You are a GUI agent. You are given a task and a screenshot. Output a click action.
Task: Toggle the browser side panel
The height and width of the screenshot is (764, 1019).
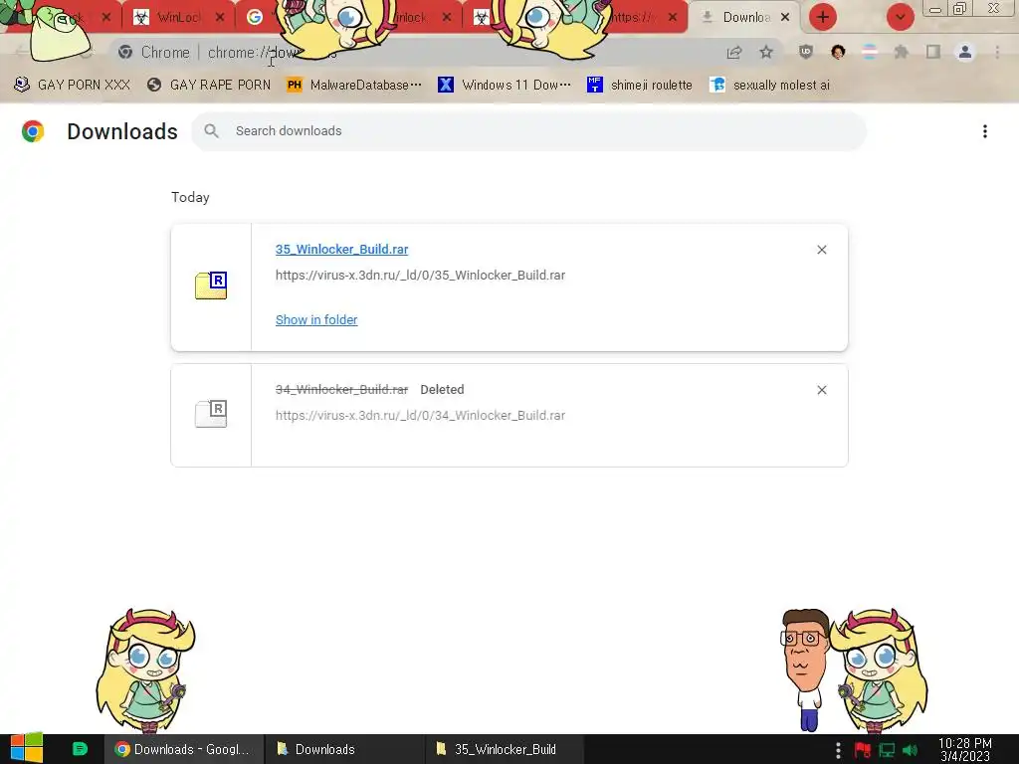pos(933,52)
